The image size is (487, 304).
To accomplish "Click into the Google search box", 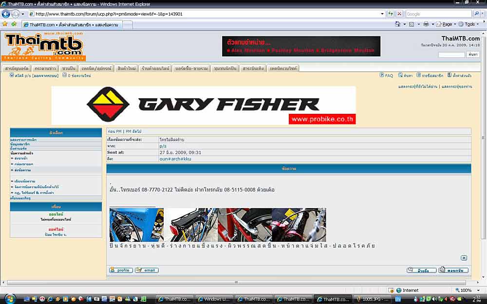I will [439, 14].
